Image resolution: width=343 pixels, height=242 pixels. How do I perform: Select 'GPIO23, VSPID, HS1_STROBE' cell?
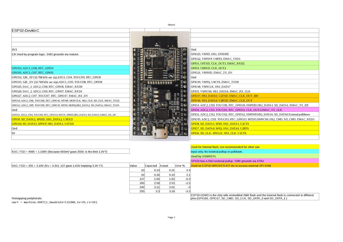click(x=255, y=54)
